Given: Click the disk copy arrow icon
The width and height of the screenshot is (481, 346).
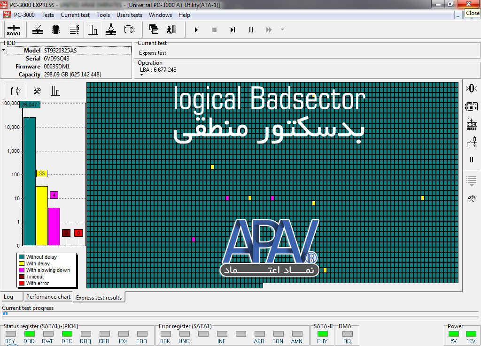Looking at the screenshot, I should coord(130,30).
